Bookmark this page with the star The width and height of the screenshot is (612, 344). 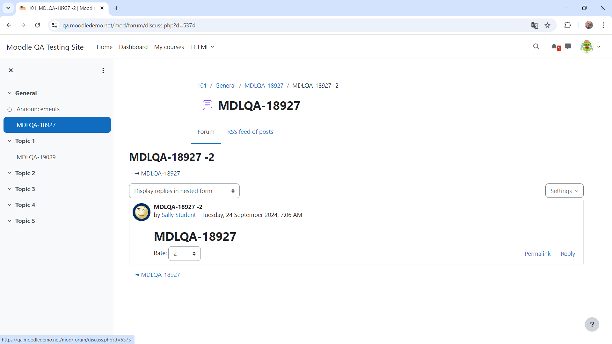(548, 25)
